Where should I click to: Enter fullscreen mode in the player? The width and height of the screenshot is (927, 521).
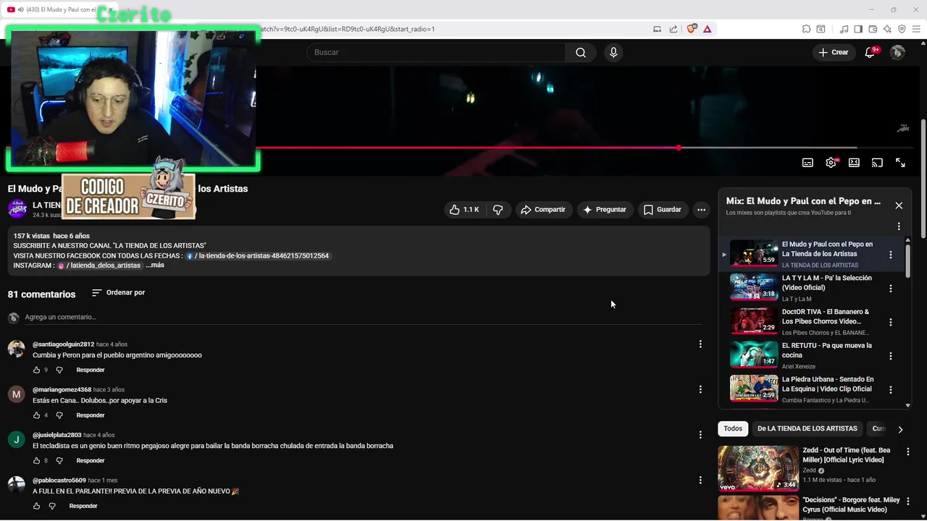pyautogui.click(x=900, y=163)
